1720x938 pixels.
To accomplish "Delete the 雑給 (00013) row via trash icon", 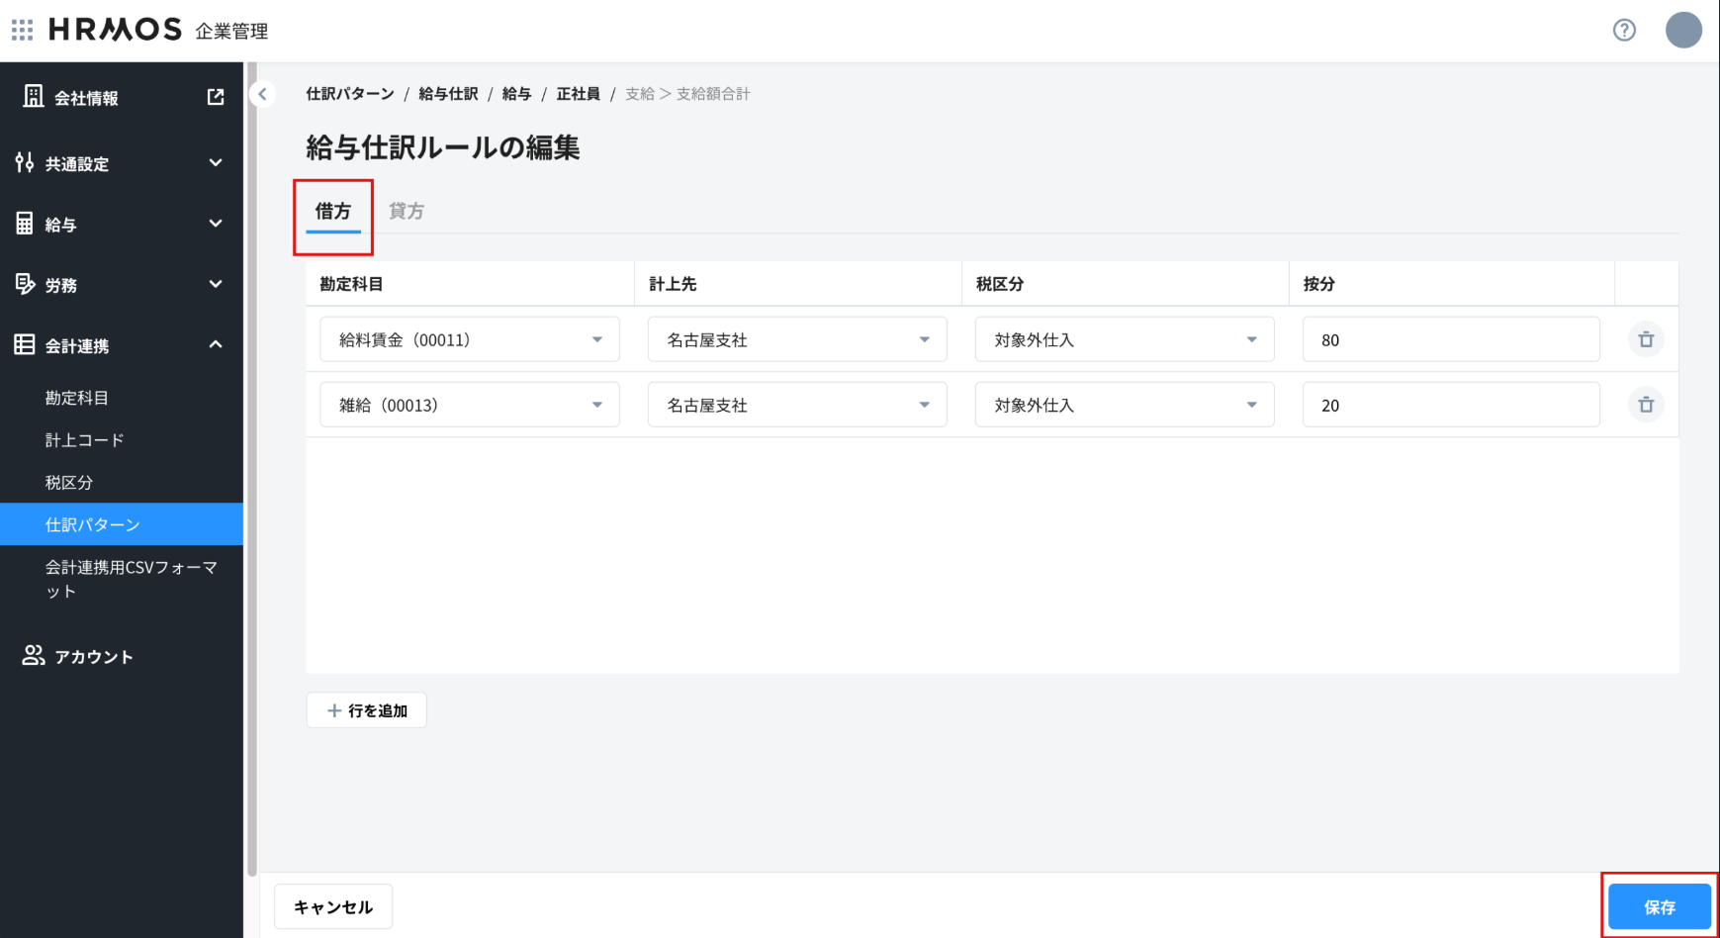I will tap(1646, 405).
